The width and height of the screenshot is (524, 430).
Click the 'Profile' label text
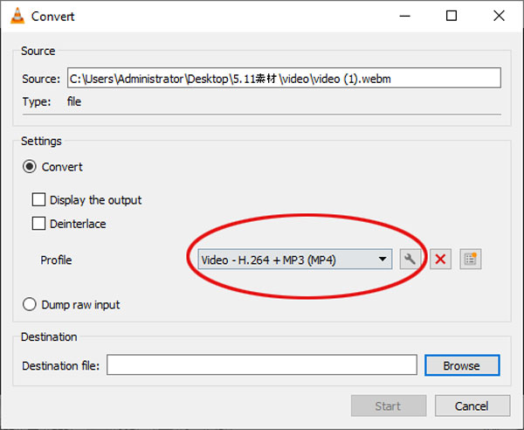coord(56,260)
